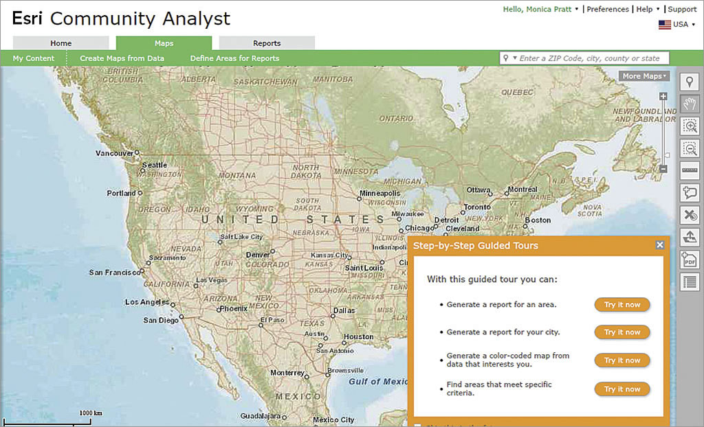
Task: Click the San Diego label on map
Action: [161, 320]
